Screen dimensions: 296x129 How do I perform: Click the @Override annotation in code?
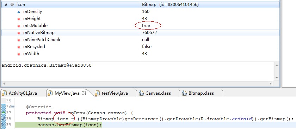(x=38, y=107)
